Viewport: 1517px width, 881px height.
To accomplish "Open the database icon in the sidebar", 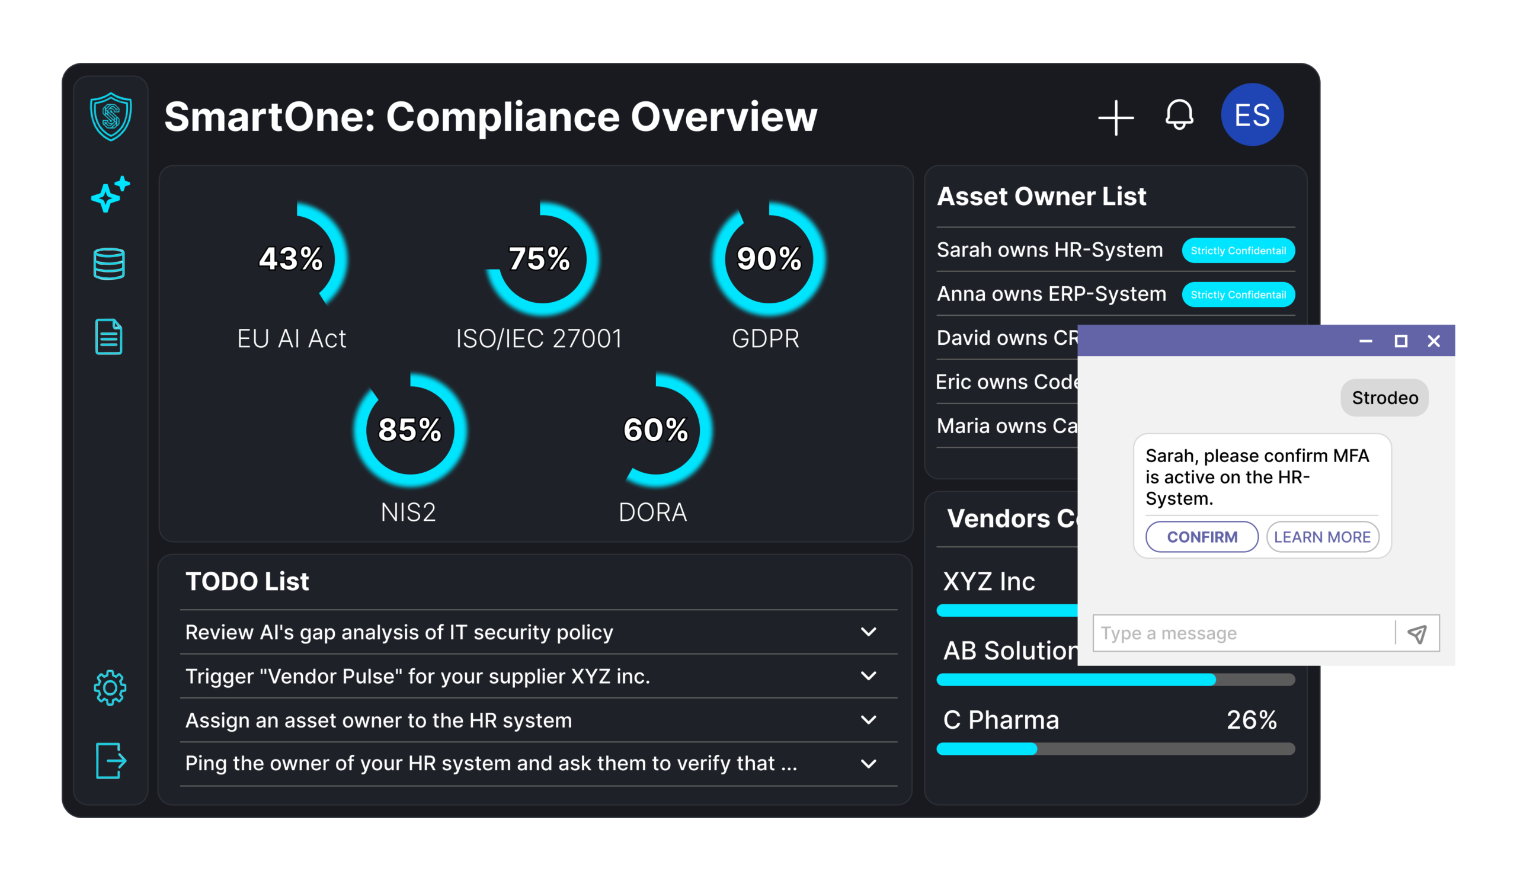I will pos(109,264).
